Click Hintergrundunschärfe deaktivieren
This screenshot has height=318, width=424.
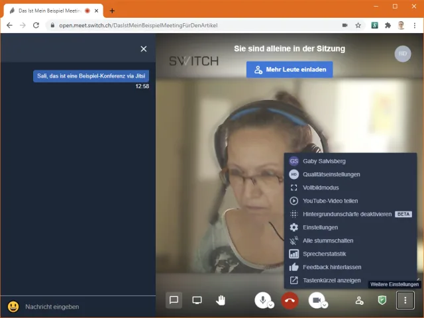(x=350, y=214)
